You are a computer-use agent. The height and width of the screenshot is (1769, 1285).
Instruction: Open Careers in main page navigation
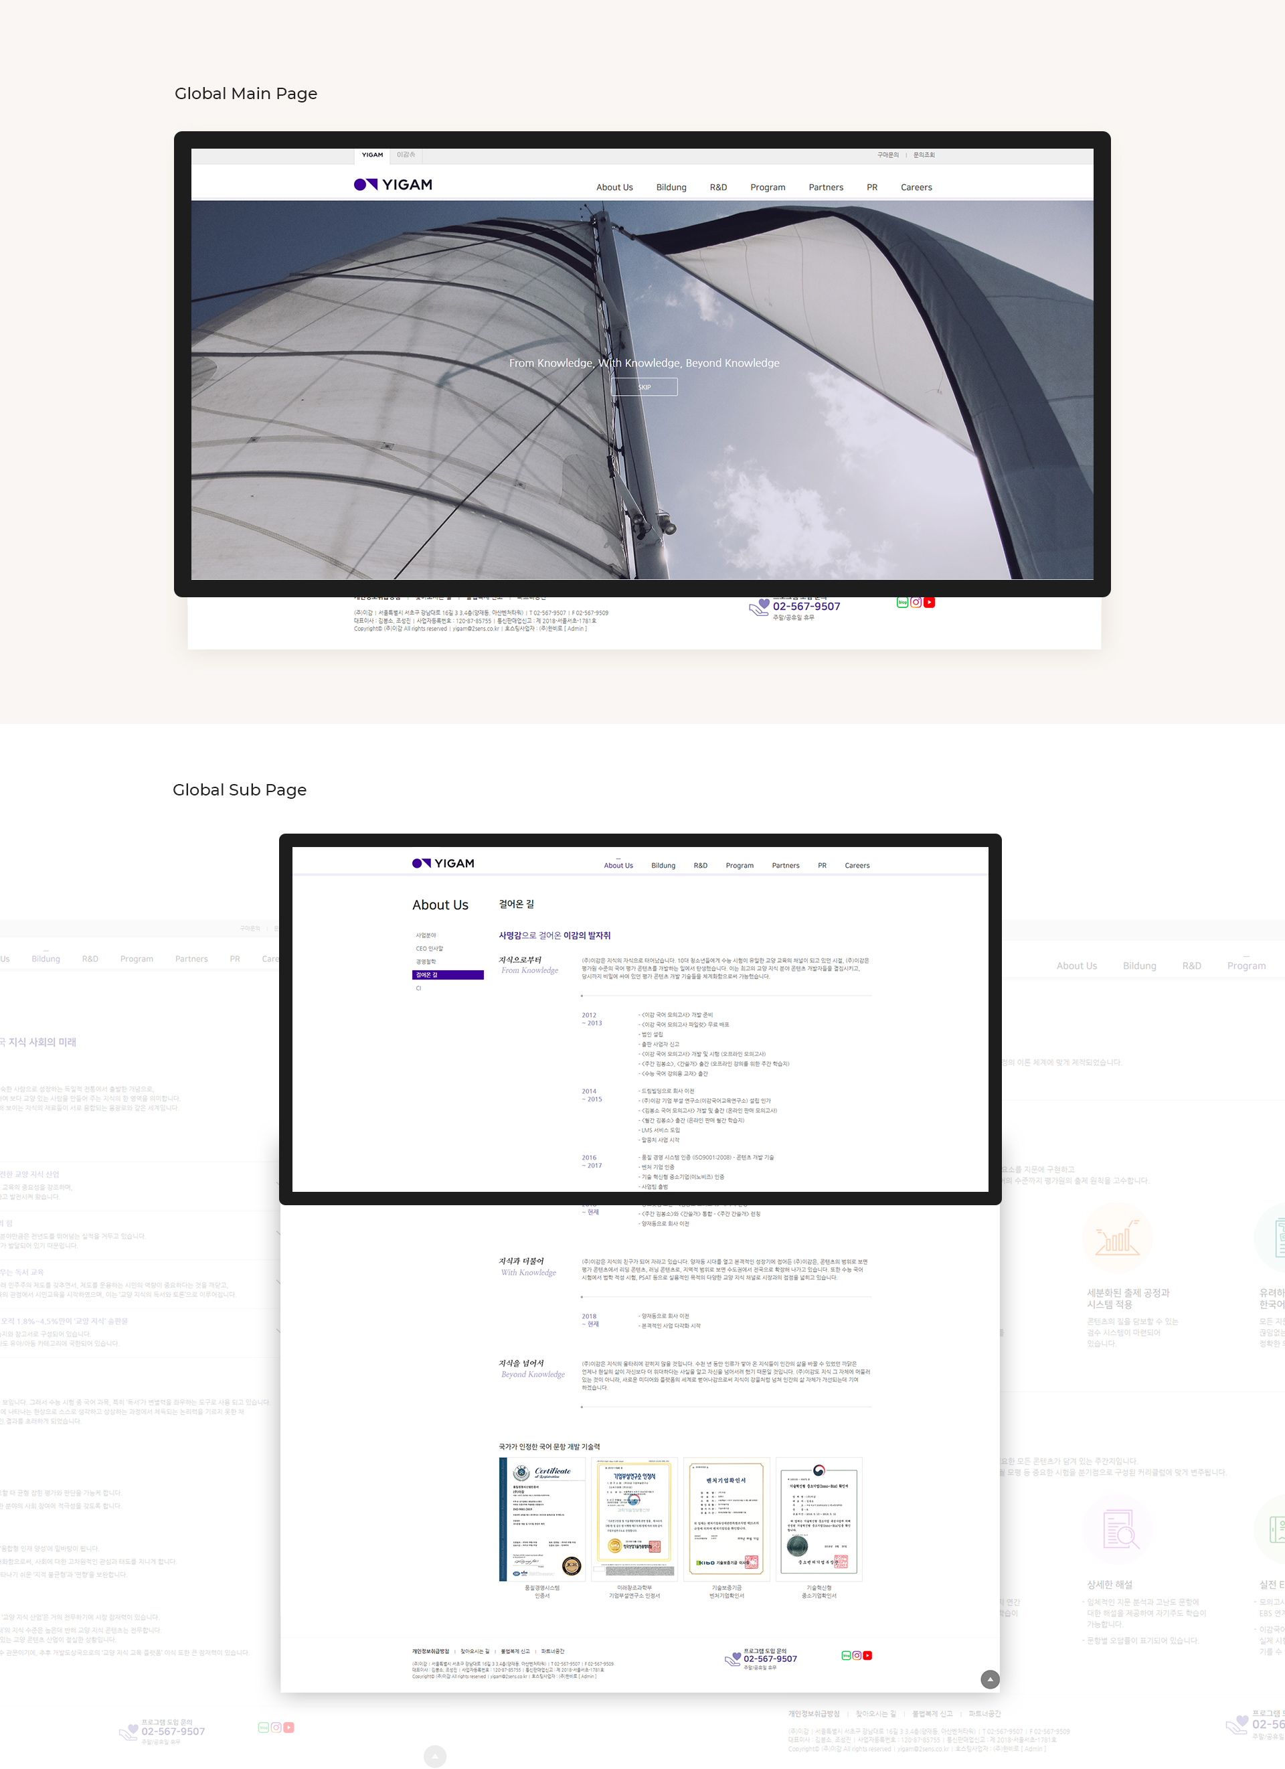point(916,187)
